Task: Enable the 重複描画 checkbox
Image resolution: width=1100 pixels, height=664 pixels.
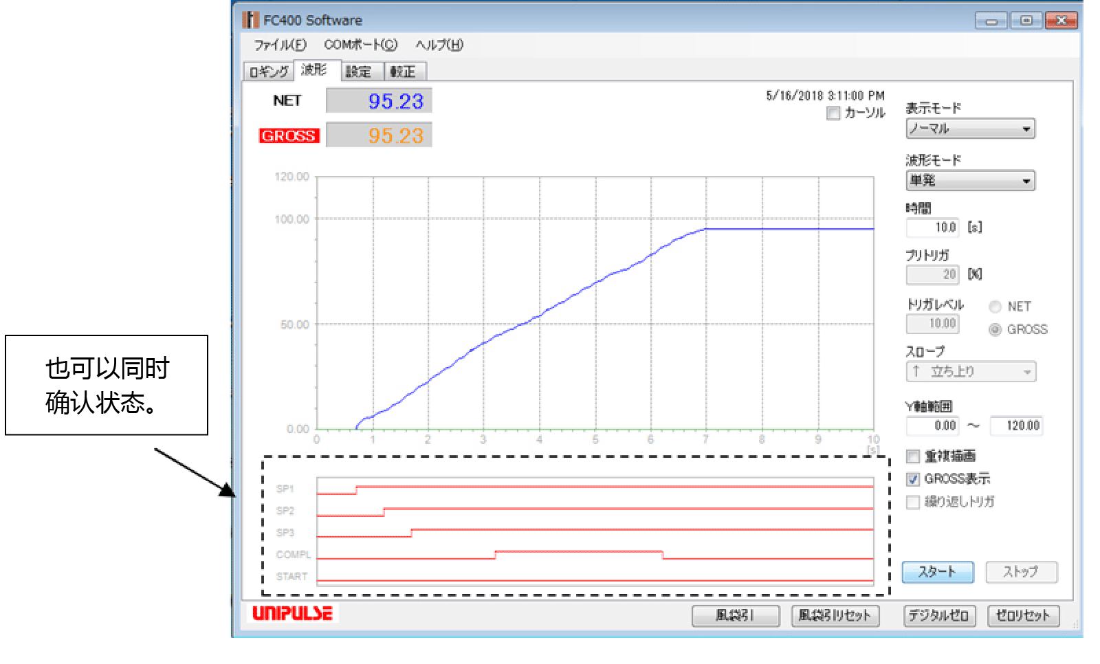Action: click(913, 456)
